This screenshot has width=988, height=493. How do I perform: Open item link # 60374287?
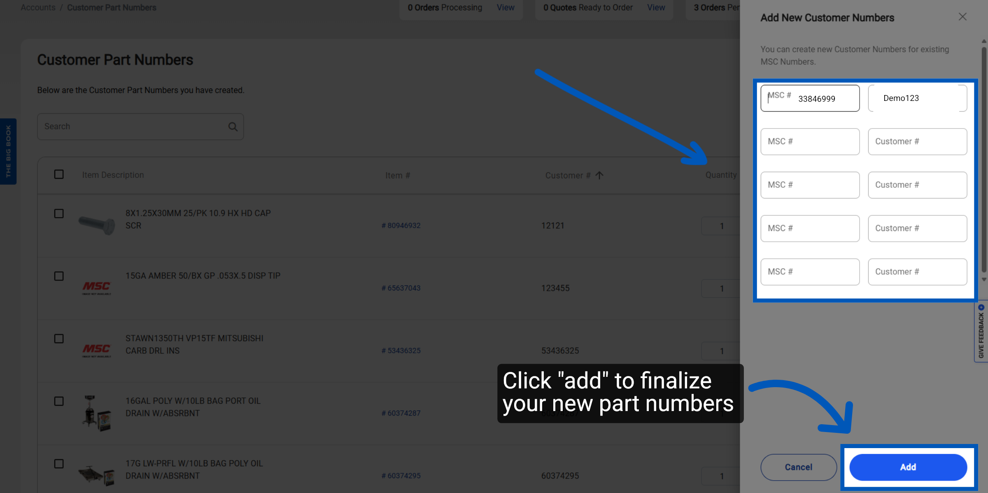click(x=401, y=413)
